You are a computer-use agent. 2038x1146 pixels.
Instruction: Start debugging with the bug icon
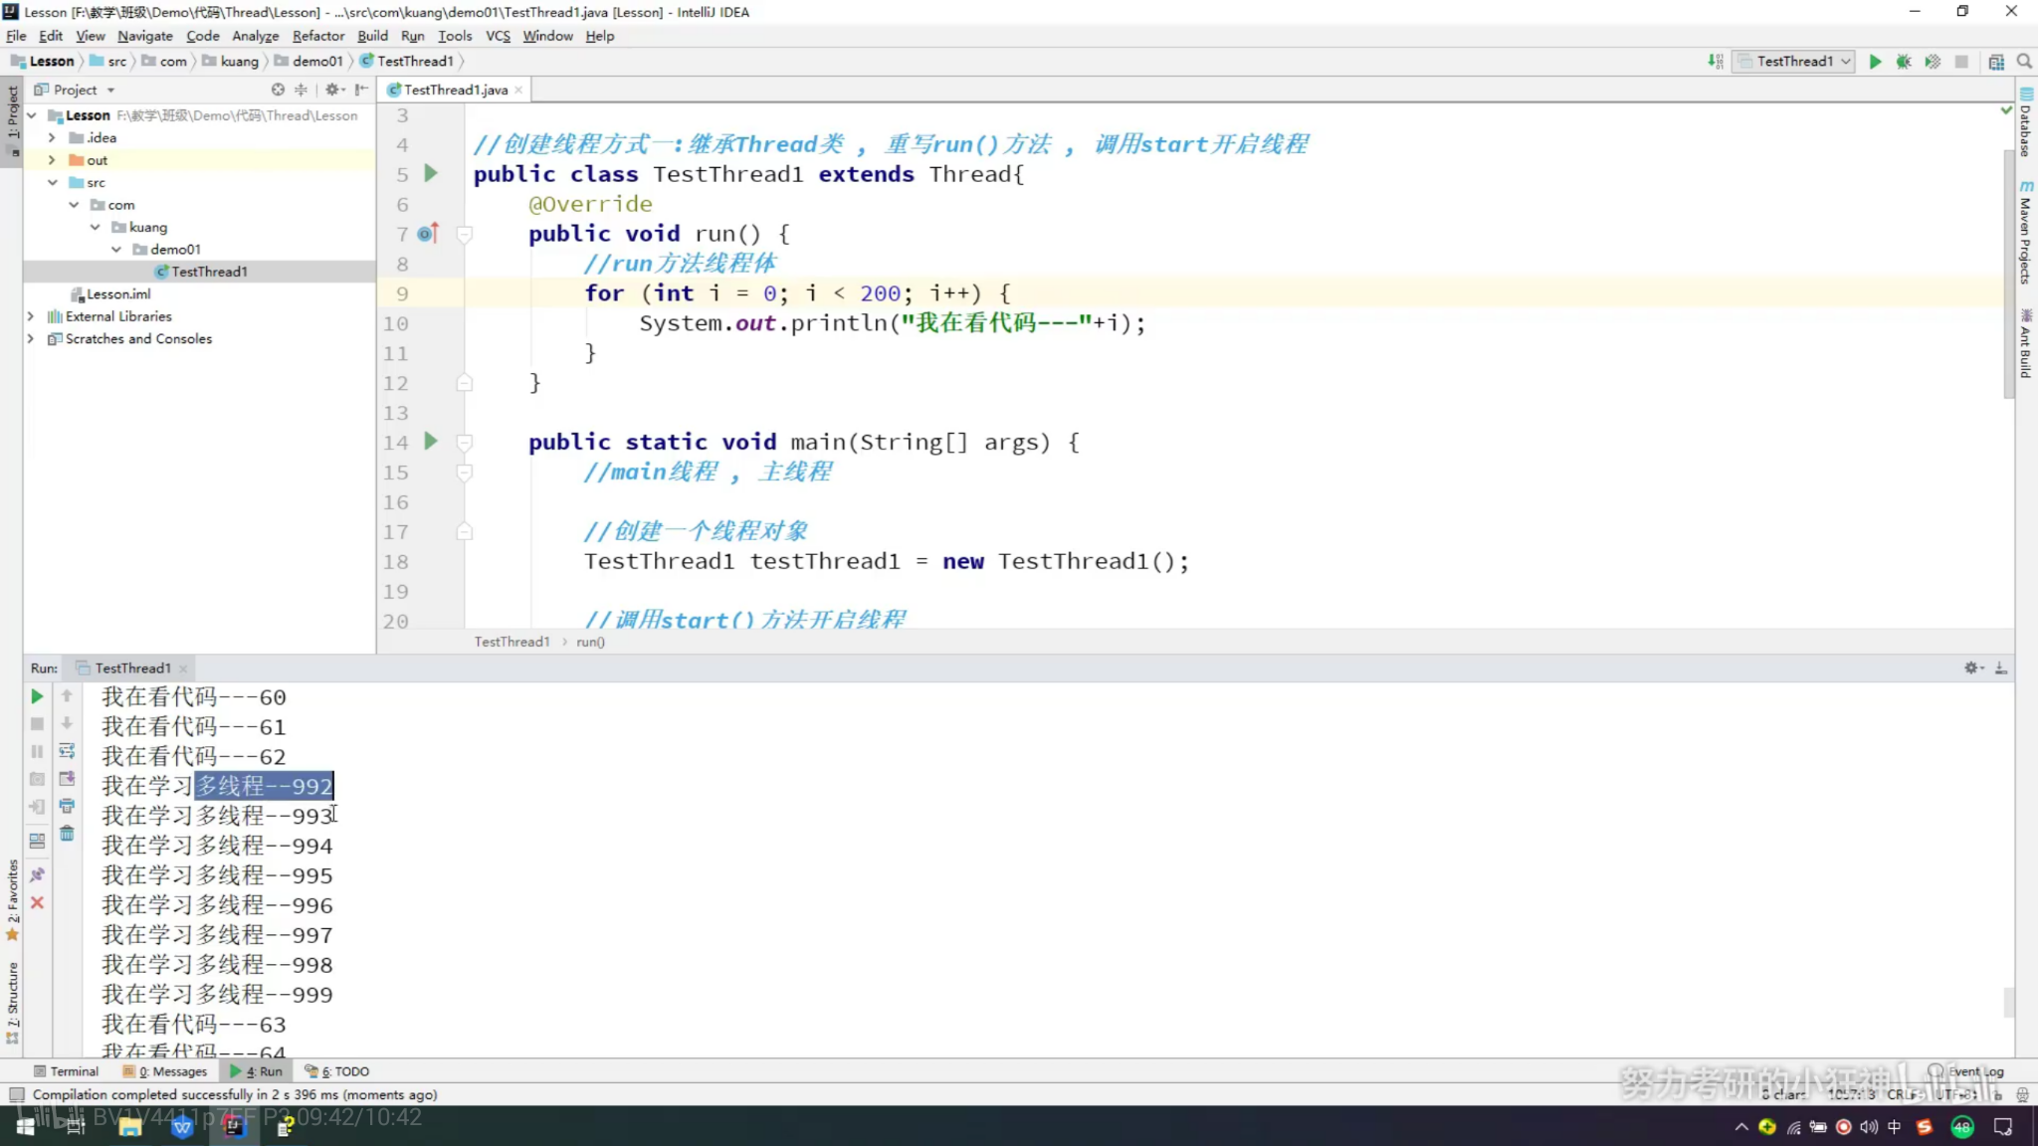click(x=1904, y=62)
